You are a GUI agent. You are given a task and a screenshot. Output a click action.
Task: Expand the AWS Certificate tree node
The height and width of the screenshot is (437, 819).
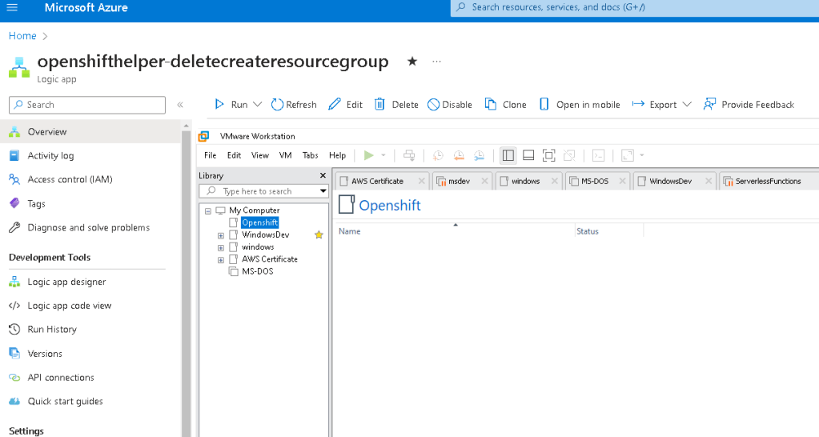pos(221,259)
